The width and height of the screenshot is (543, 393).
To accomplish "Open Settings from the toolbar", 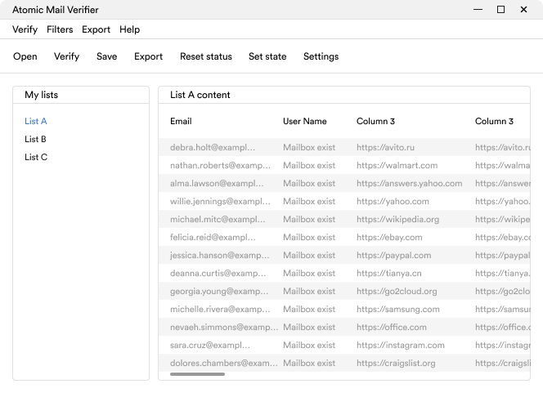I will [x=321, y=56].
